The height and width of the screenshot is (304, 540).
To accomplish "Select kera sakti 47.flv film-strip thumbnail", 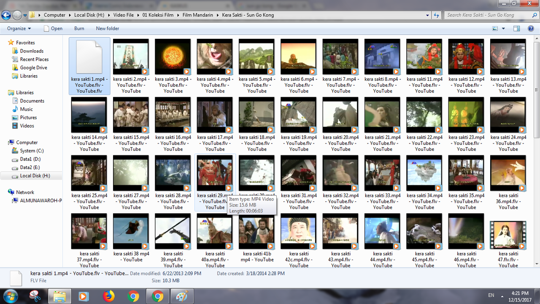I will pos(508,235).
